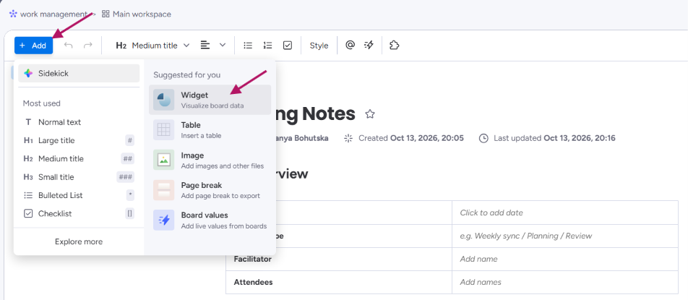
Task: Choose Medium title from the Add menu
Action: [79, 159]
